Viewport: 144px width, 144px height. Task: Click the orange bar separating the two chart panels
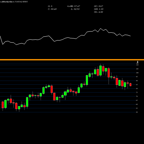[x=72, y=60]
